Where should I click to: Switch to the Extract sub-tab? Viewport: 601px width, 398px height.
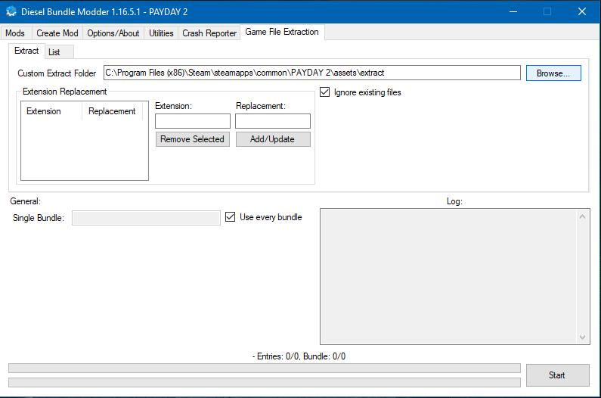tap(26, 51)
